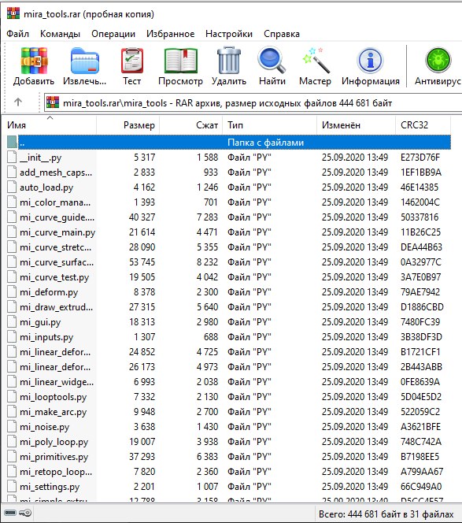Sort by the Имя column header
This screenshot has height=523, width=462.
(50, 125)
